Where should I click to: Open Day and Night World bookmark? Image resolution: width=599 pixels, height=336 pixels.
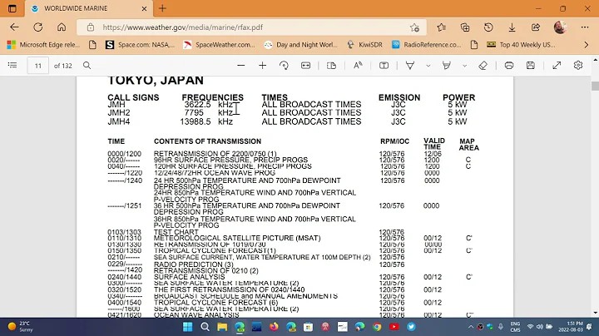pos(301,45)
